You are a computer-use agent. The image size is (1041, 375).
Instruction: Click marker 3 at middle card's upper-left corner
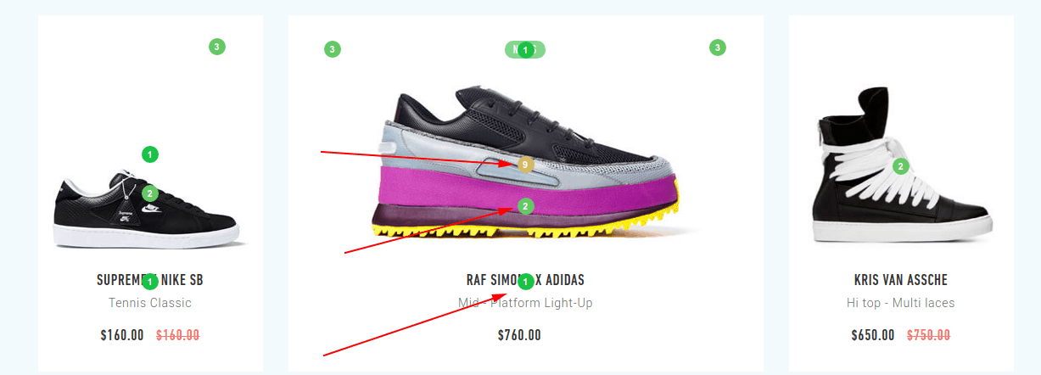333,49
